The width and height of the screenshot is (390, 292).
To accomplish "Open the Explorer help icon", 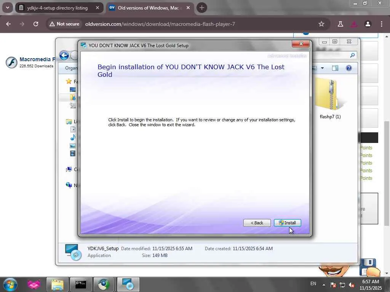I will [x=349, y=68].
